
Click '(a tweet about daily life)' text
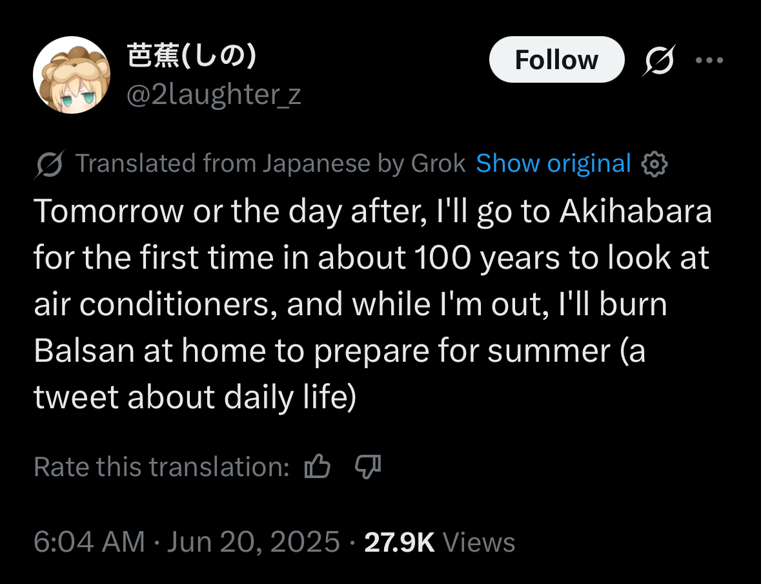click(x=194, y=397)
